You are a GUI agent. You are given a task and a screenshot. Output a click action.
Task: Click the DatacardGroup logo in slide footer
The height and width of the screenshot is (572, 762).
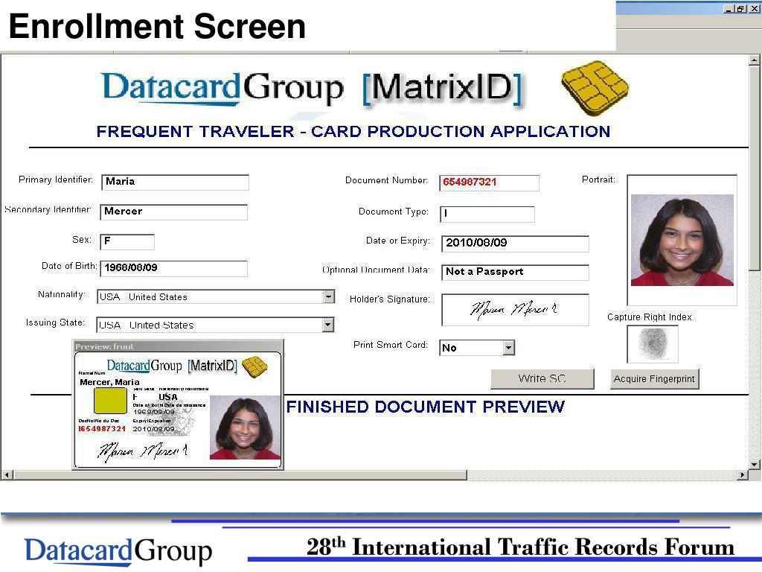pyautogui.click(x=118, y=551)
